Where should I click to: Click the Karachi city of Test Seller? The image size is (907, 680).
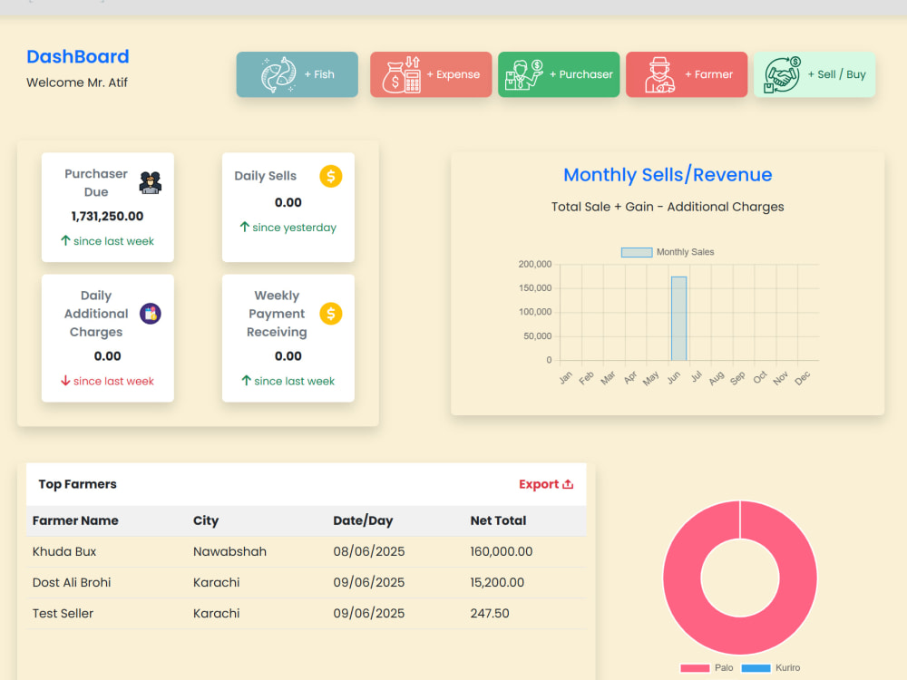[217, 614]
